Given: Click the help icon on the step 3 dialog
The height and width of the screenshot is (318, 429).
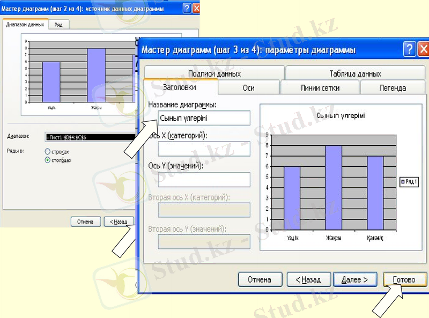Looking at the screenshot, I should (409, 49).
